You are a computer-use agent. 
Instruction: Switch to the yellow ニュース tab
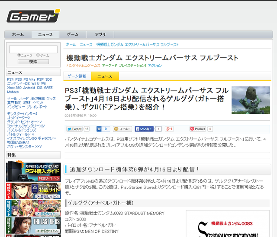click(105, 76)
